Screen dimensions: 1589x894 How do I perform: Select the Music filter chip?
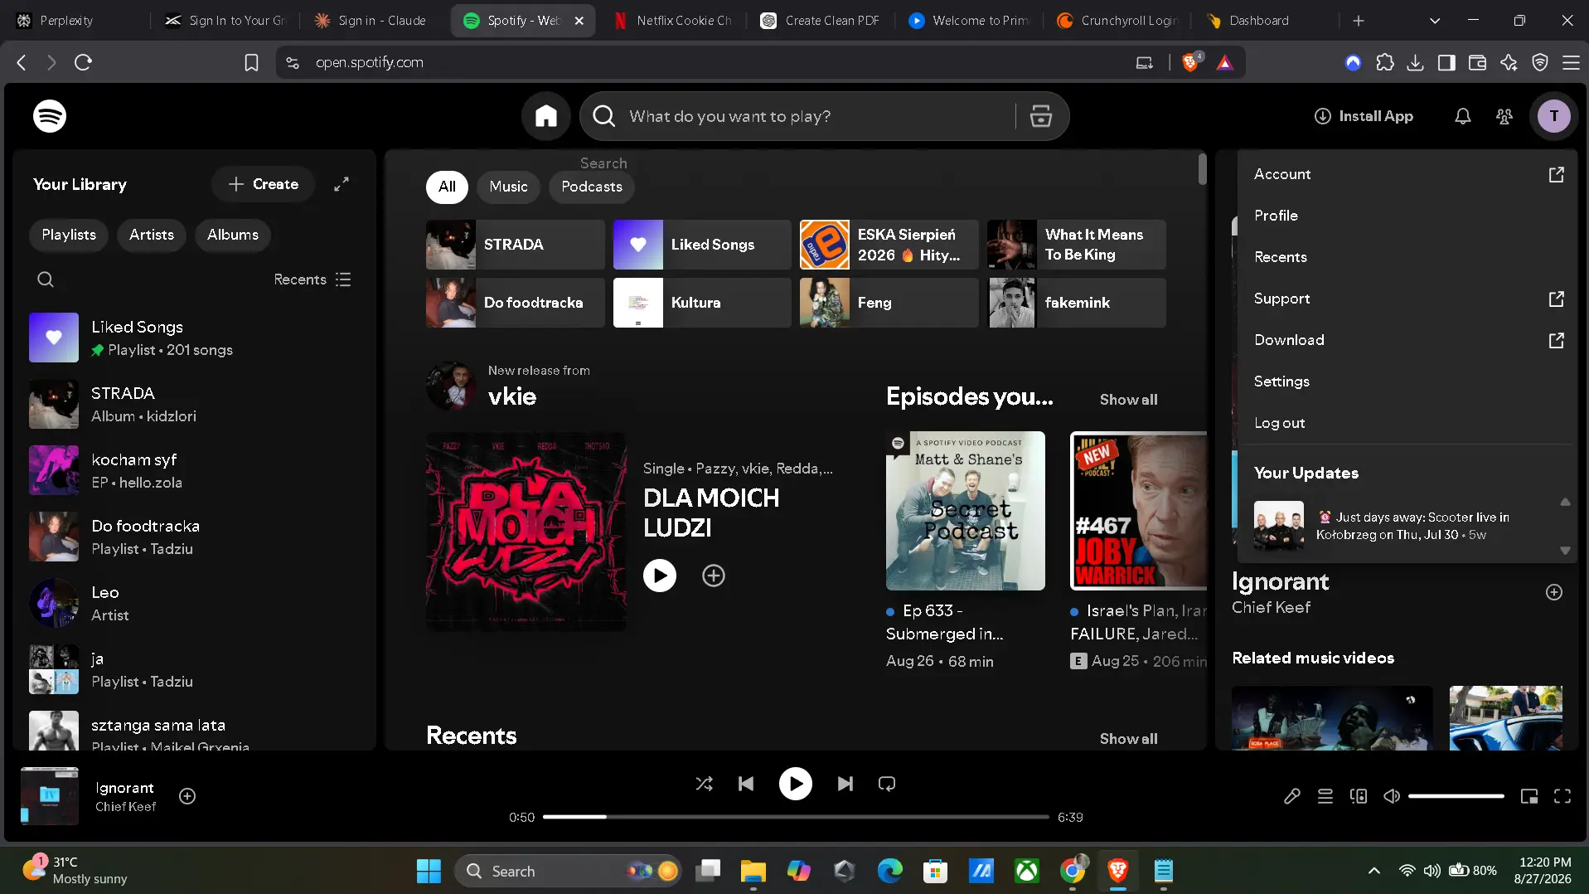508,187
